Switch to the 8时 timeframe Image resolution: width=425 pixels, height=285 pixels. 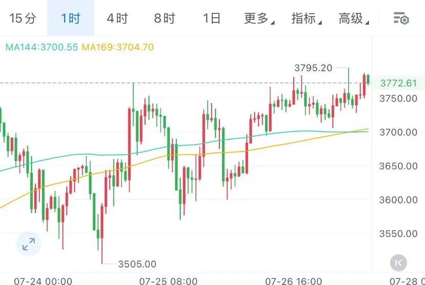pyautogui.click(x=165, y=18)
